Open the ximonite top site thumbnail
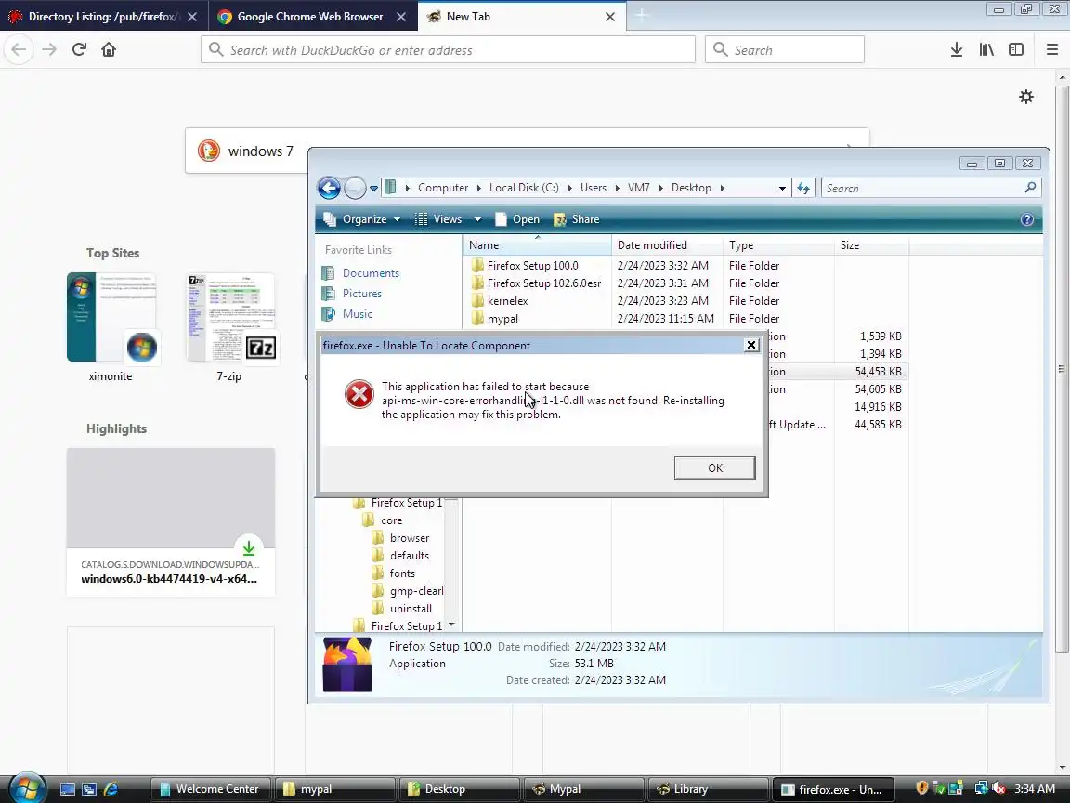 [111, 318]
